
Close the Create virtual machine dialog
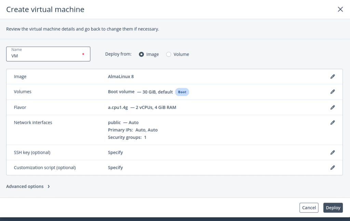coord(340,9)
